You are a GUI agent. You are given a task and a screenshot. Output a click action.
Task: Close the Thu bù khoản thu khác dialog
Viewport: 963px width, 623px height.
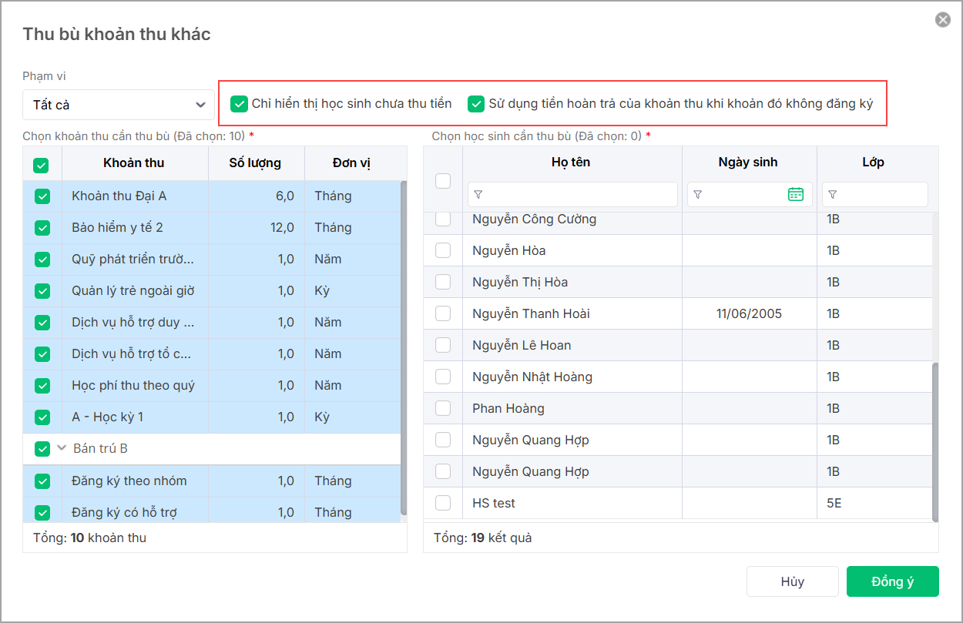tap(942, 20)
